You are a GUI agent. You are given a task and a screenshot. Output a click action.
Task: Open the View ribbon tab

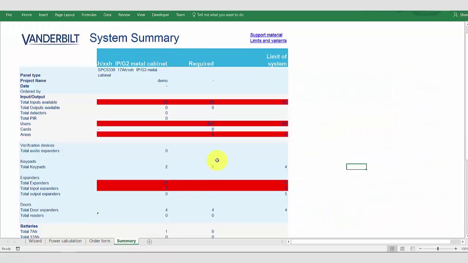click(x=141, y=15)
